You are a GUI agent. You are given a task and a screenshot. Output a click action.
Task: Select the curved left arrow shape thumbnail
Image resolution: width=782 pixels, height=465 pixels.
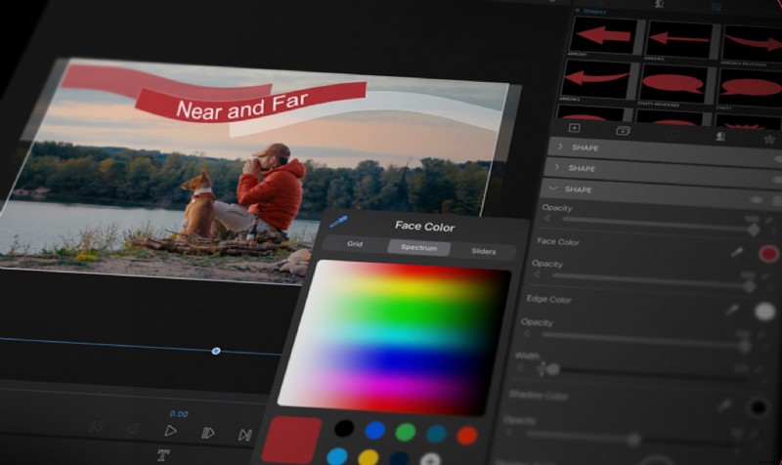click(x=595, y=78)
